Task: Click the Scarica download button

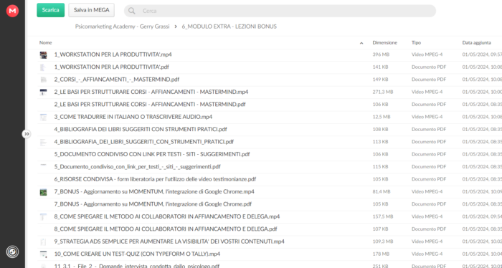Action: point(51,10)
